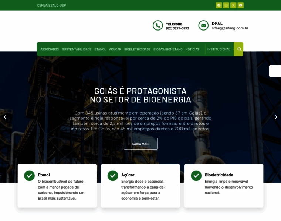The height and width of the screenshot is (221, 281).
Task: Open the Facebook page icon
Action: (219, 5)
